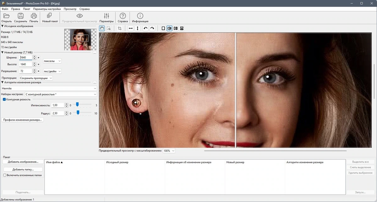Collapse the Исходное изображение section
This screenshot has width=377, height=202.
click(x=3, y=26)
